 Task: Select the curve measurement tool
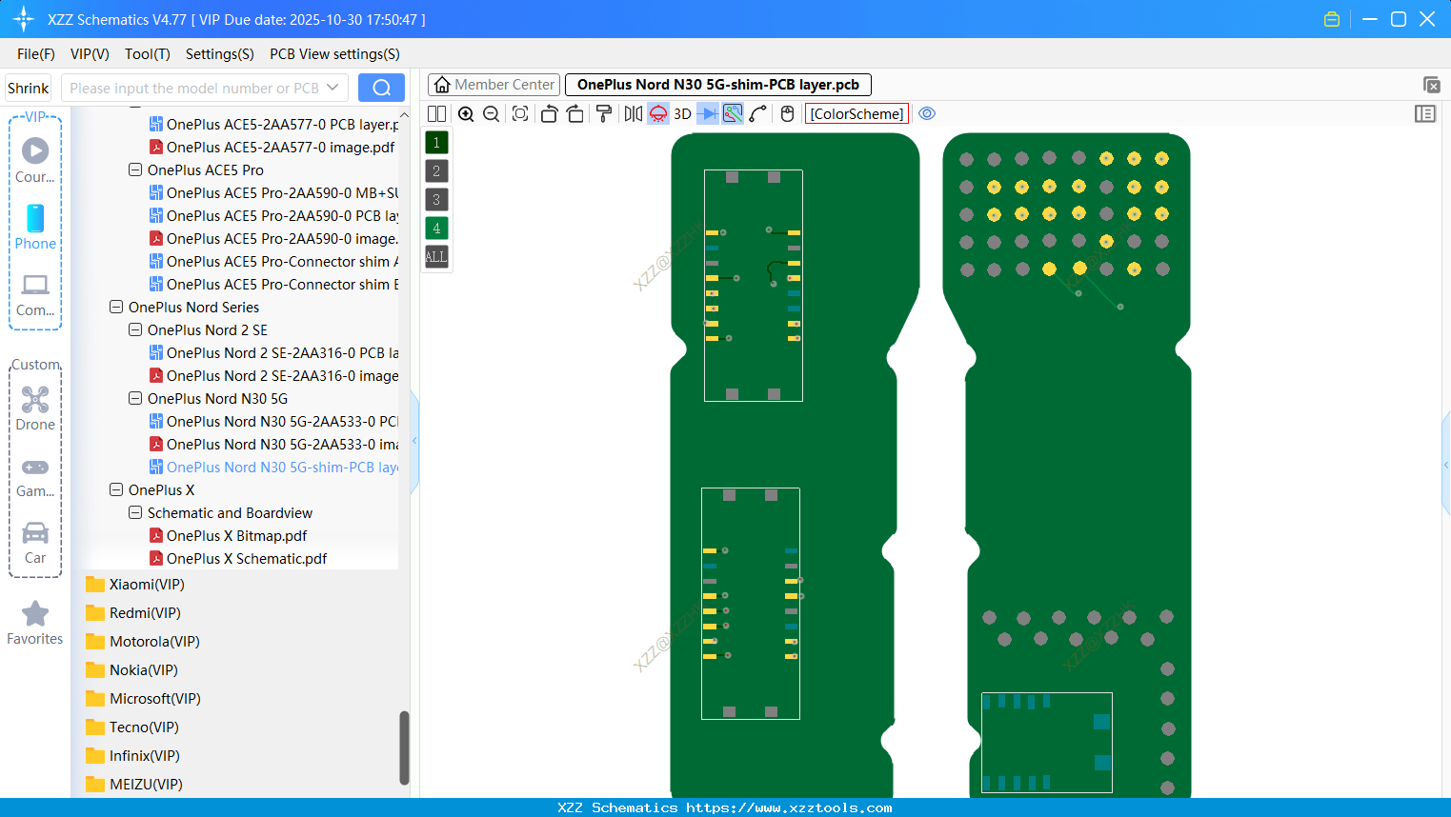758,113
